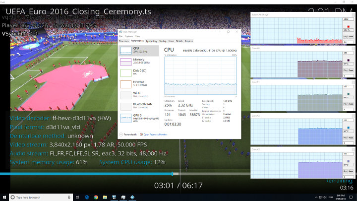Collapse Task Manager with Fewer details
The image size is (357, 201).
point(128,134)
